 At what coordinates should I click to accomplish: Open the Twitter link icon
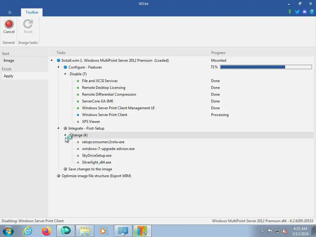click(x=297, y=12)
